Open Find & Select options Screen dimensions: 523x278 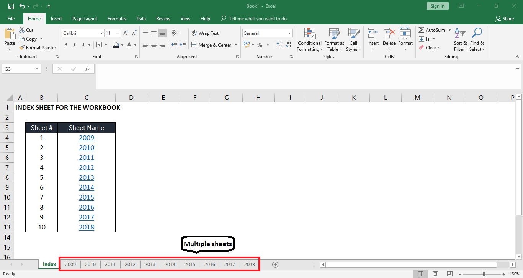click(x=477, y=39)
